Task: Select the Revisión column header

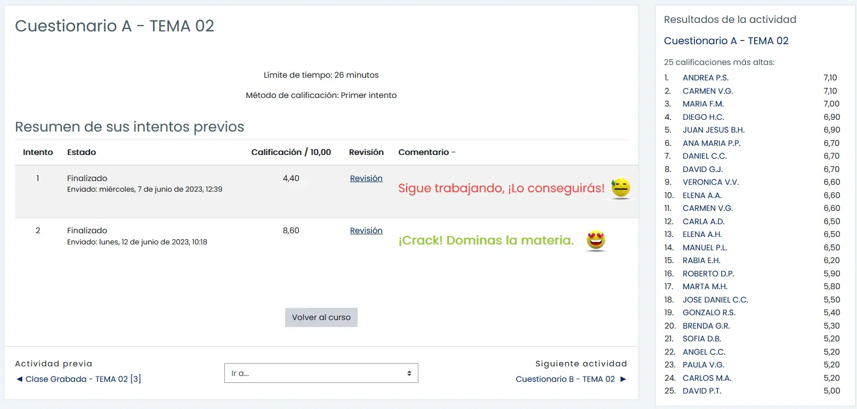Action: [366, 152]
